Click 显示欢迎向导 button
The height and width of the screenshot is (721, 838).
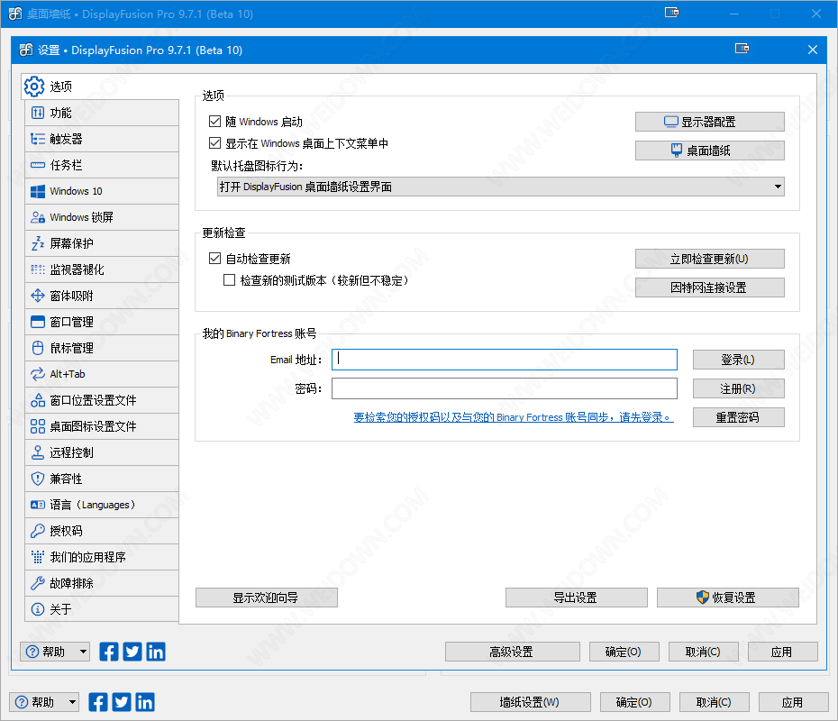coord(267,598)
